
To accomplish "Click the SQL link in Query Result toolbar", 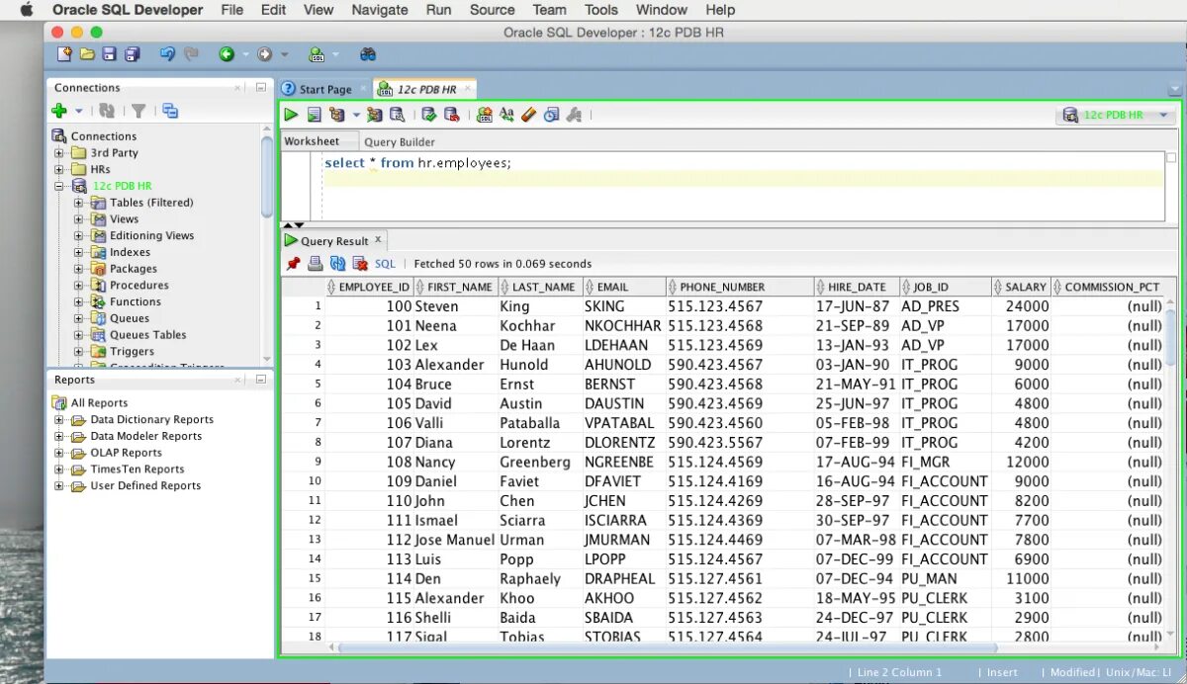I will pyautogui.click(x=385, y=264).
